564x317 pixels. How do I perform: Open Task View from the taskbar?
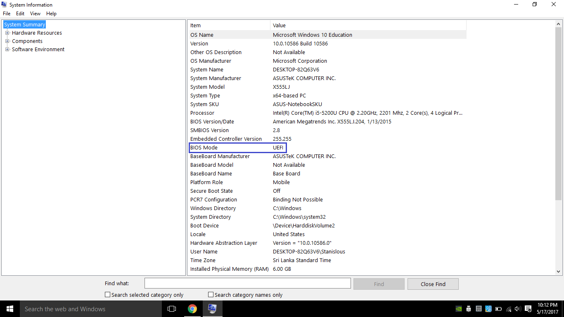tap(172, 309)
